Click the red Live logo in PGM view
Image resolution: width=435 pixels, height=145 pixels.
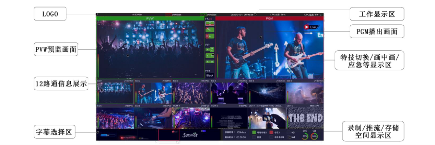point(311,27)
